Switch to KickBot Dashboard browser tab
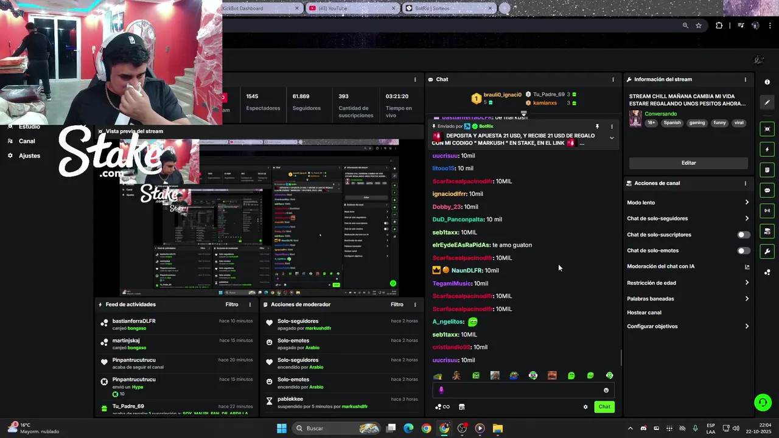This screenshot has width=779, height=438. point(262,9)
